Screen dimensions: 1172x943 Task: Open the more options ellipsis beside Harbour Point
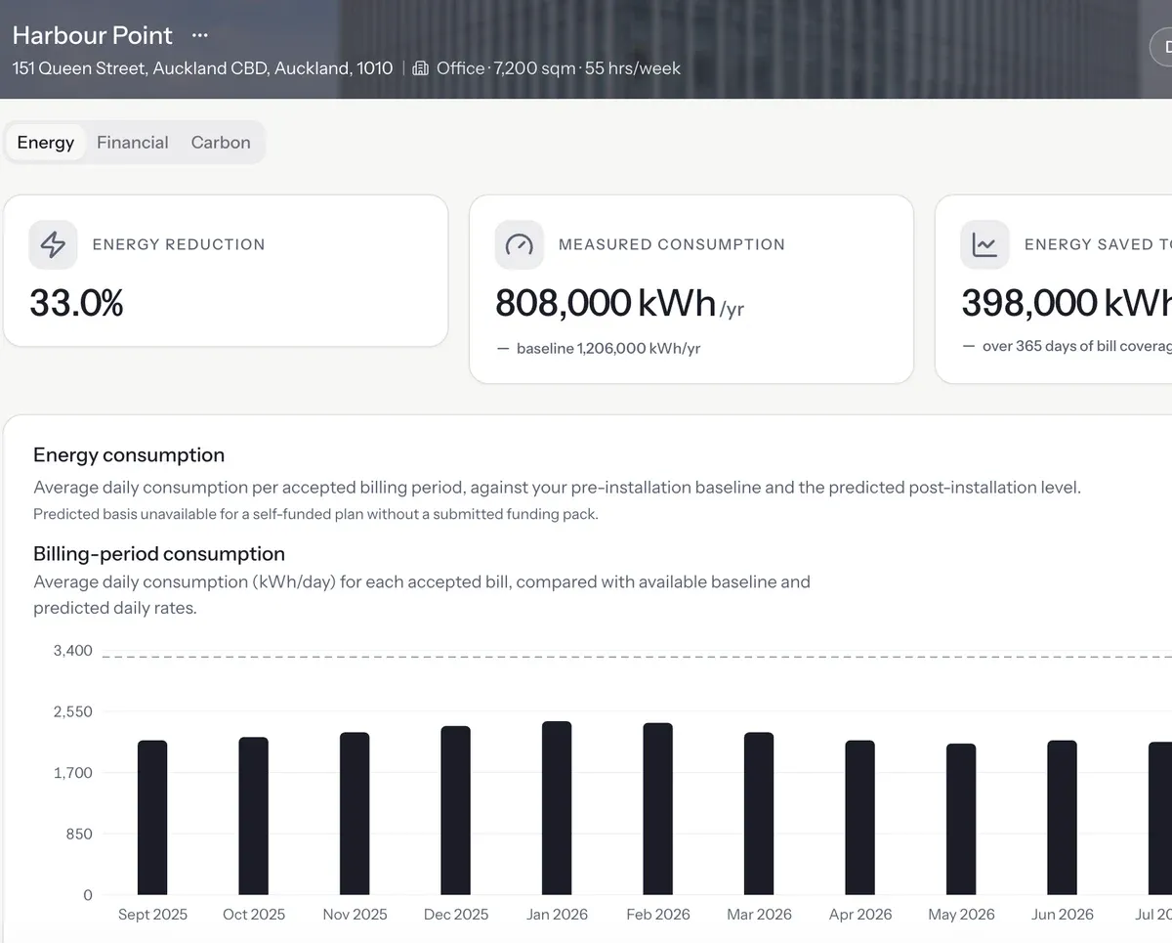(x=200, y=35)
